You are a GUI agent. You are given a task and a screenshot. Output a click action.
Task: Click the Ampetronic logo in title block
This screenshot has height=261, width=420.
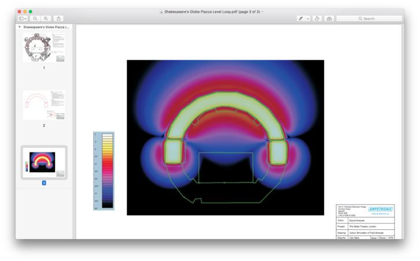point(380,209)
